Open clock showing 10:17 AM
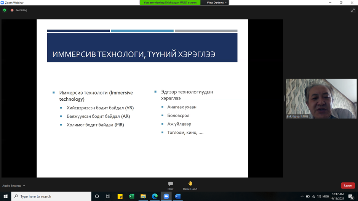 point(338,196)
